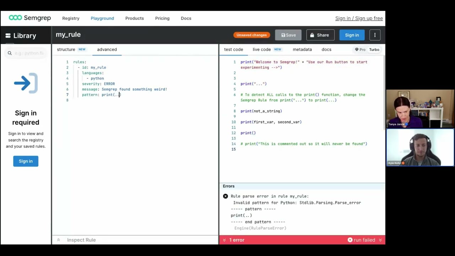The height and width of the screenshot is (256, 455).
Task: Click the Sign in button in the Library sidebar
Action: tap(26, 161)
